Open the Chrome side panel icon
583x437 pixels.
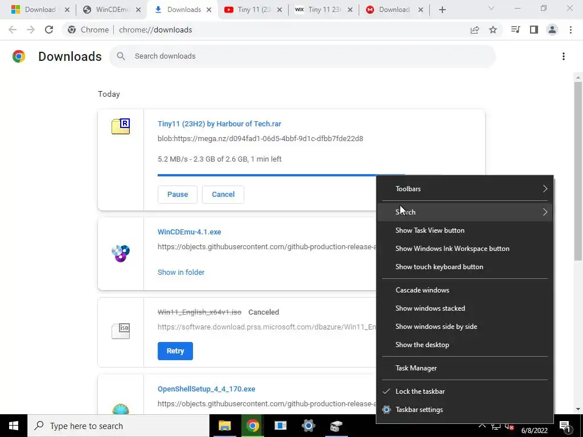534,30
